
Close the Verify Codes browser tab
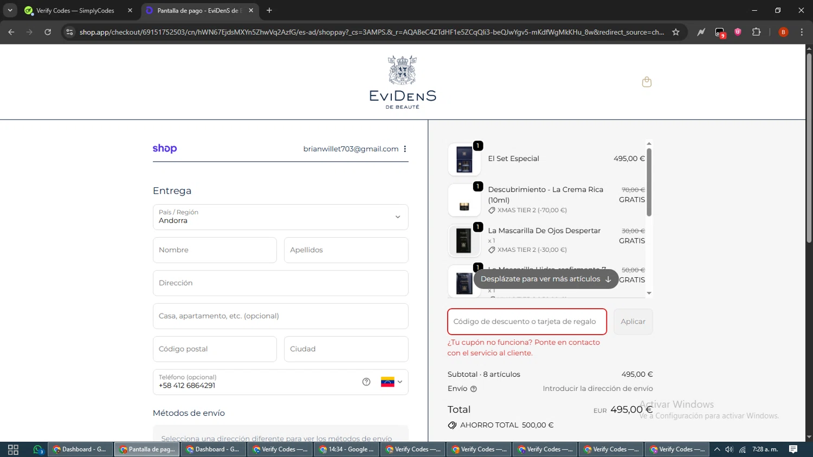tap(130, 10)
